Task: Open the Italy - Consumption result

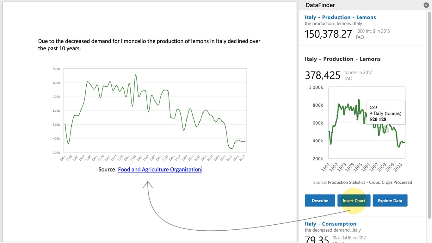Action: point(330,224)
